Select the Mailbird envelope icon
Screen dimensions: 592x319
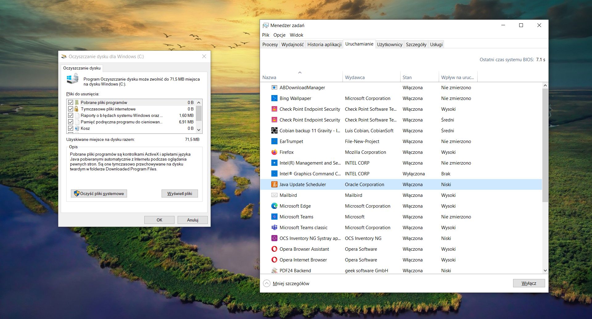click(x=274, y=195)
